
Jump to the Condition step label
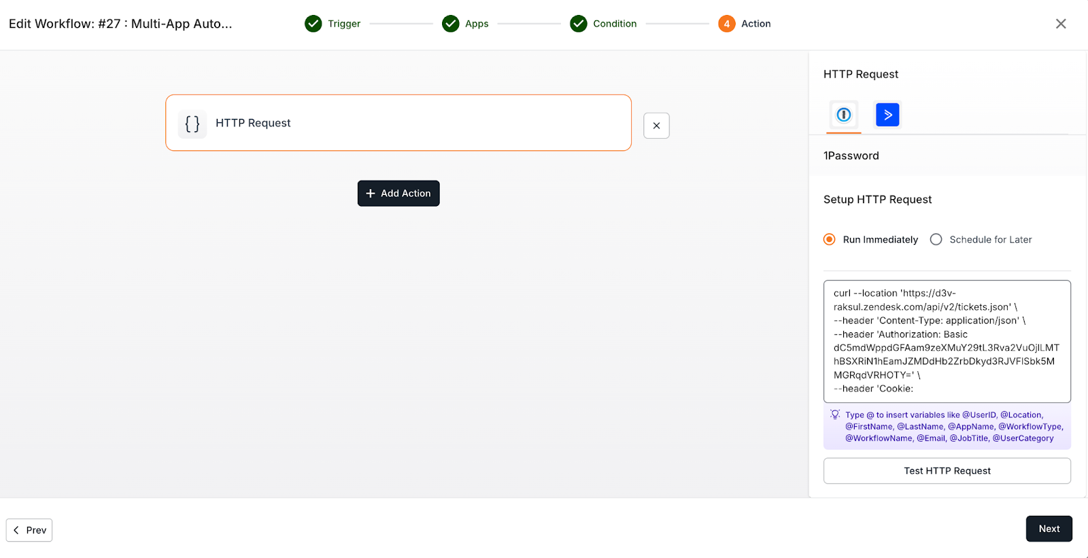pyautogui.click(x=615, y=24)
